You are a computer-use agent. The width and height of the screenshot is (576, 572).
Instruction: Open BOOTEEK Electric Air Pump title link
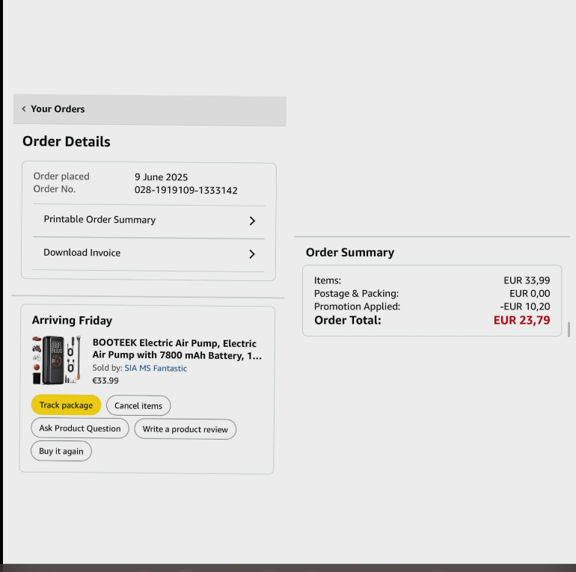(177, 349)
